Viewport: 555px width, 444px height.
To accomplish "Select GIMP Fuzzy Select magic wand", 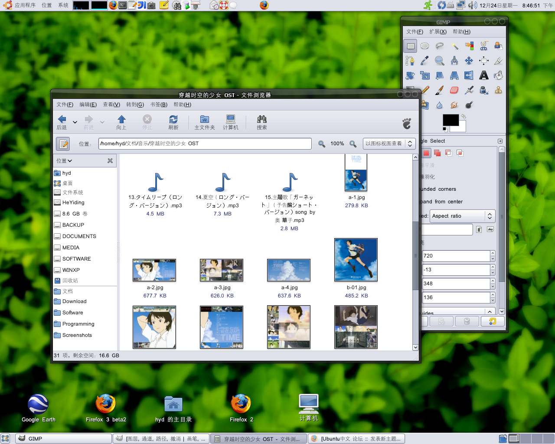I will (x=454, y=46).
